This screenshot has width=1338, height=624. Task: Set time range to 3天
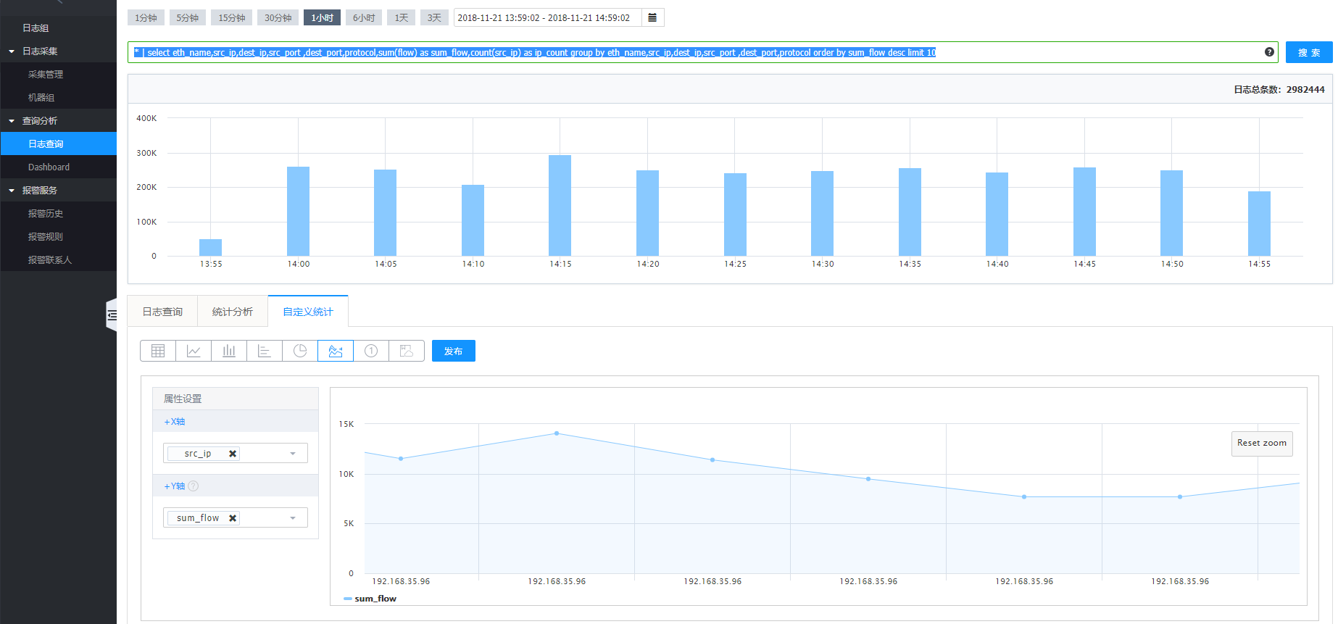(x=434, y=17)
